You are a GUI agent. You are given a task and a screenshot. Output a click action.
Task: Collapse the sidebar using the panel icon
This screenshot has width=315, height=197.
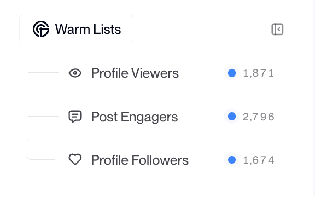(x=277, y=29)
